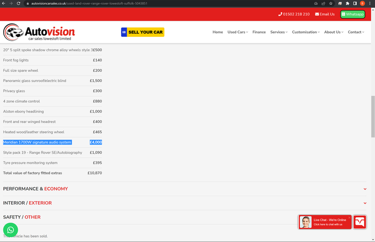Select the 4 zone climate control text

click(21, 101)
